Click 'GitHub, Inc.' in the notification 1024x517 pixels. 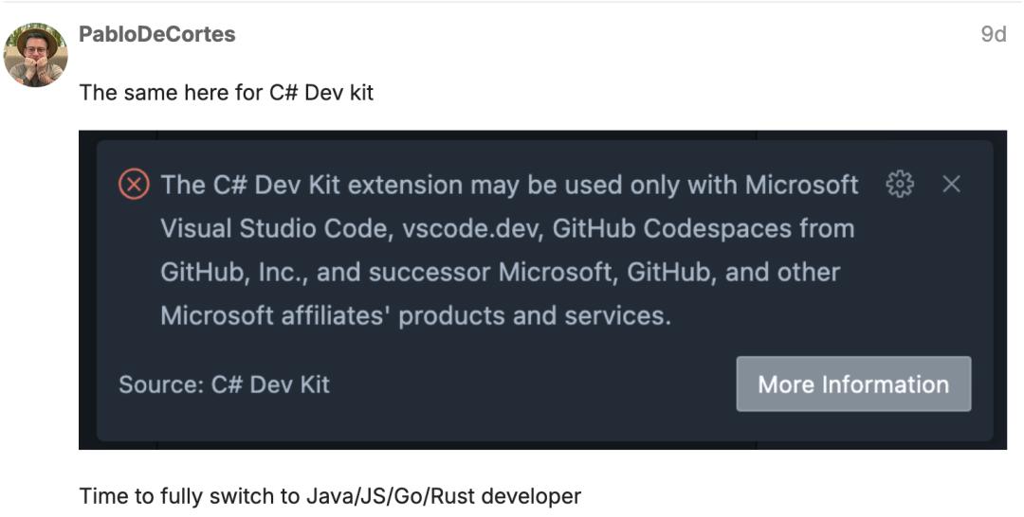(x=234, y=273)
